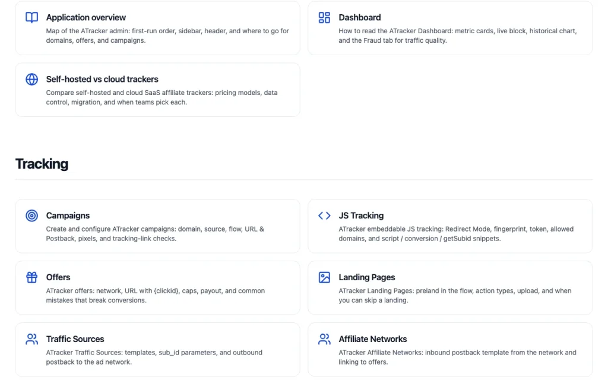Click the people icon for Affiliate Networks
The height and width of the screenshot is (380, 608).
324,339
